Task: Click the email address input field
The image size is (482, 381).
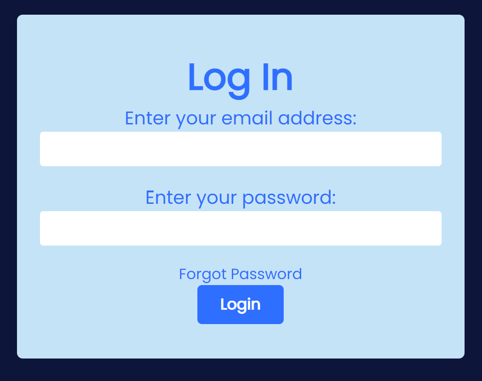Action: [241, 149]
